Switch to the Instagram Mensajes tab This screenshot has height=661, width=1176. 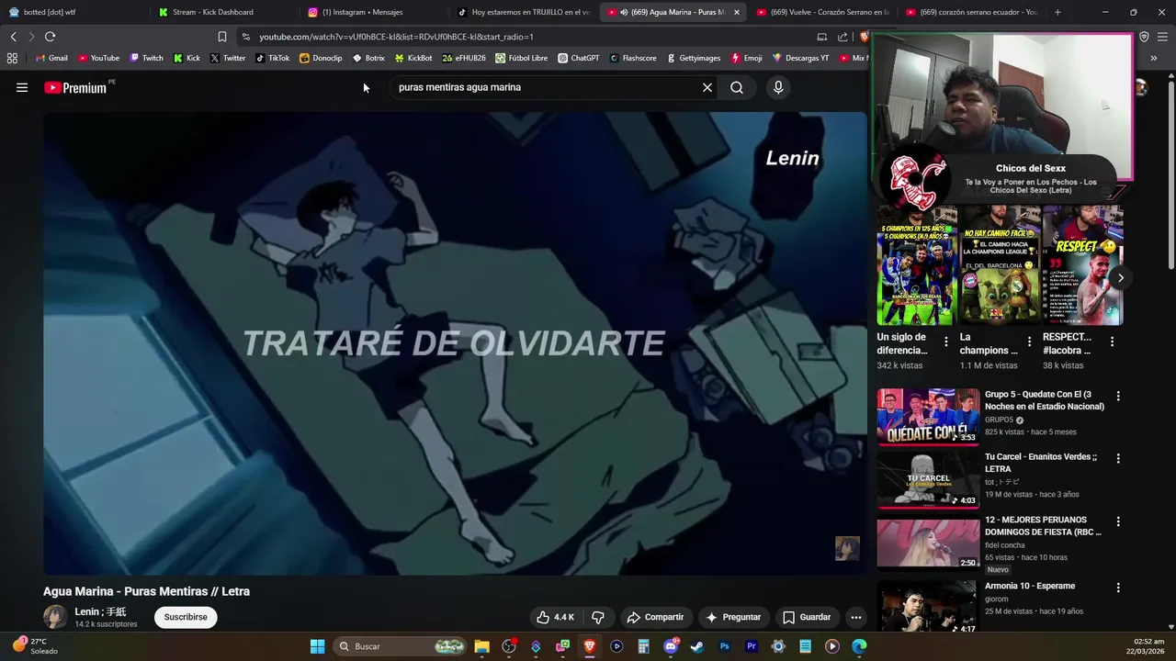click(371, 12)
